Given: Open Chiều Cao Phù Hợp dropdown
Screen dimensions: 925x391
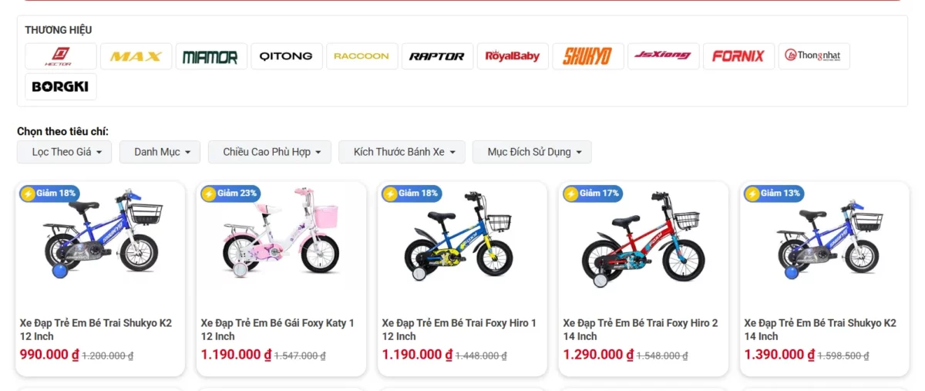Looking at the screenshot, I should (x=270, y=152).
